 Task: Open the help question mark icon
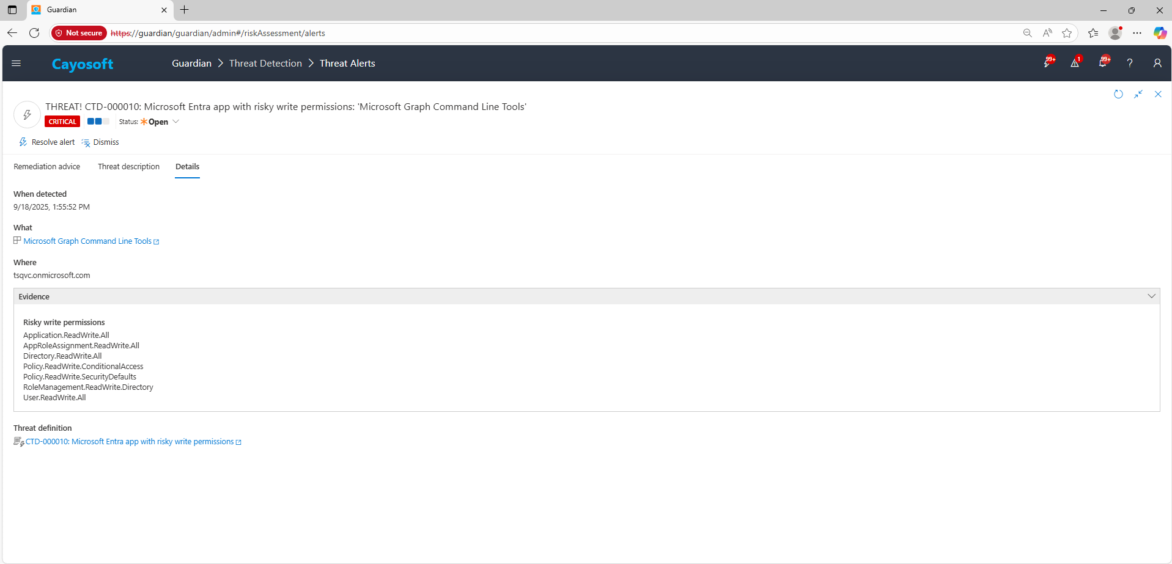[x=1130, y=64]
